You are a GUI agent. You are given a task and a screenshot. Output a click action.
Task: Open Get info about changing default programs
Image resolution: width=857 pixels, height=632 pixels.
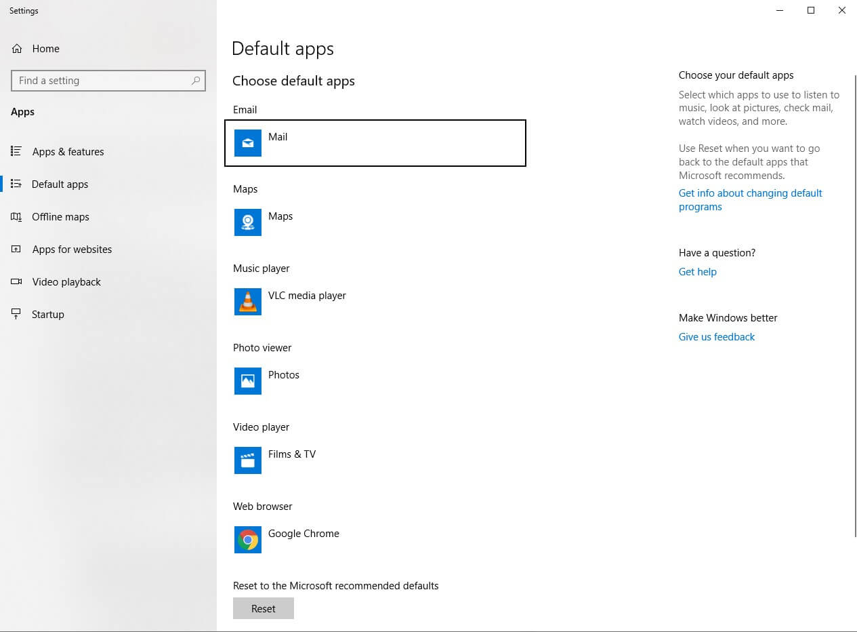pos(751,200)
